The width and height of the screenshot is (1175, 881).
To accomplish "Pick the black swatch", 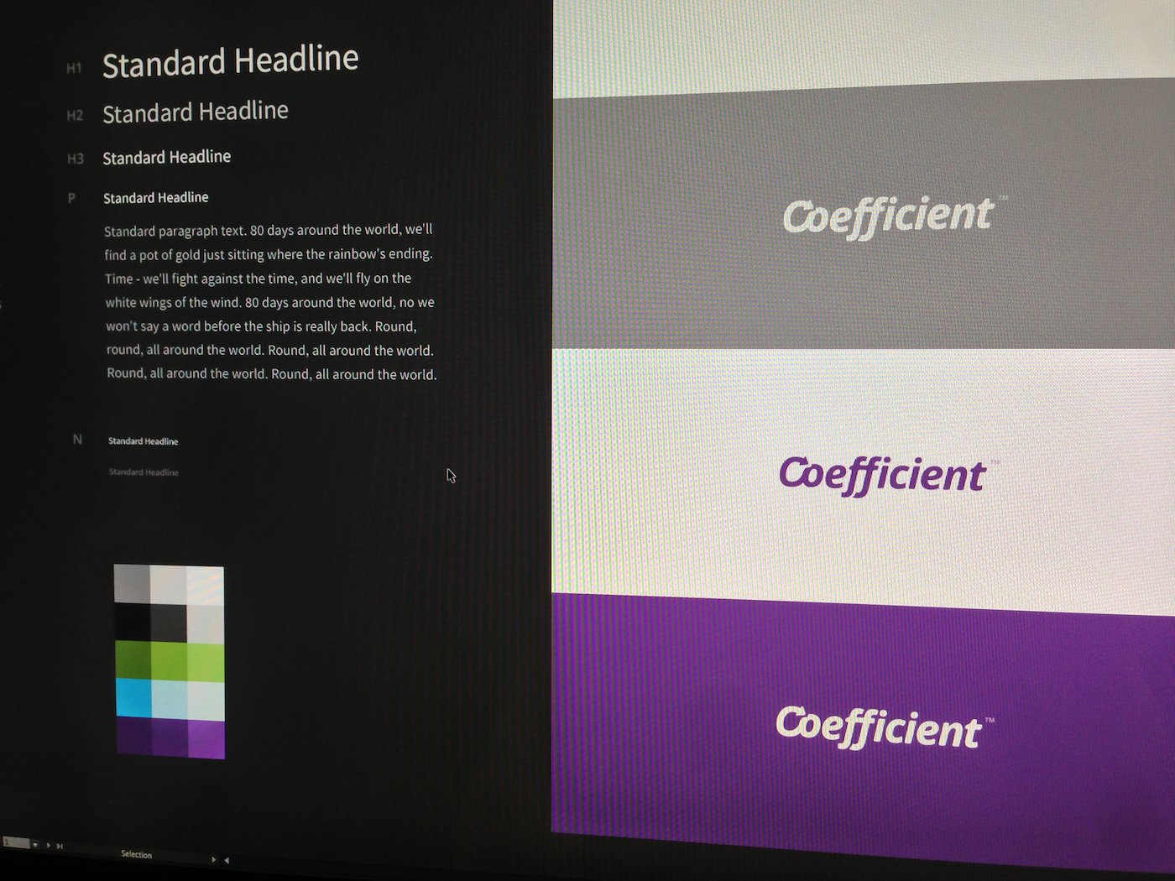I will 133,622.
